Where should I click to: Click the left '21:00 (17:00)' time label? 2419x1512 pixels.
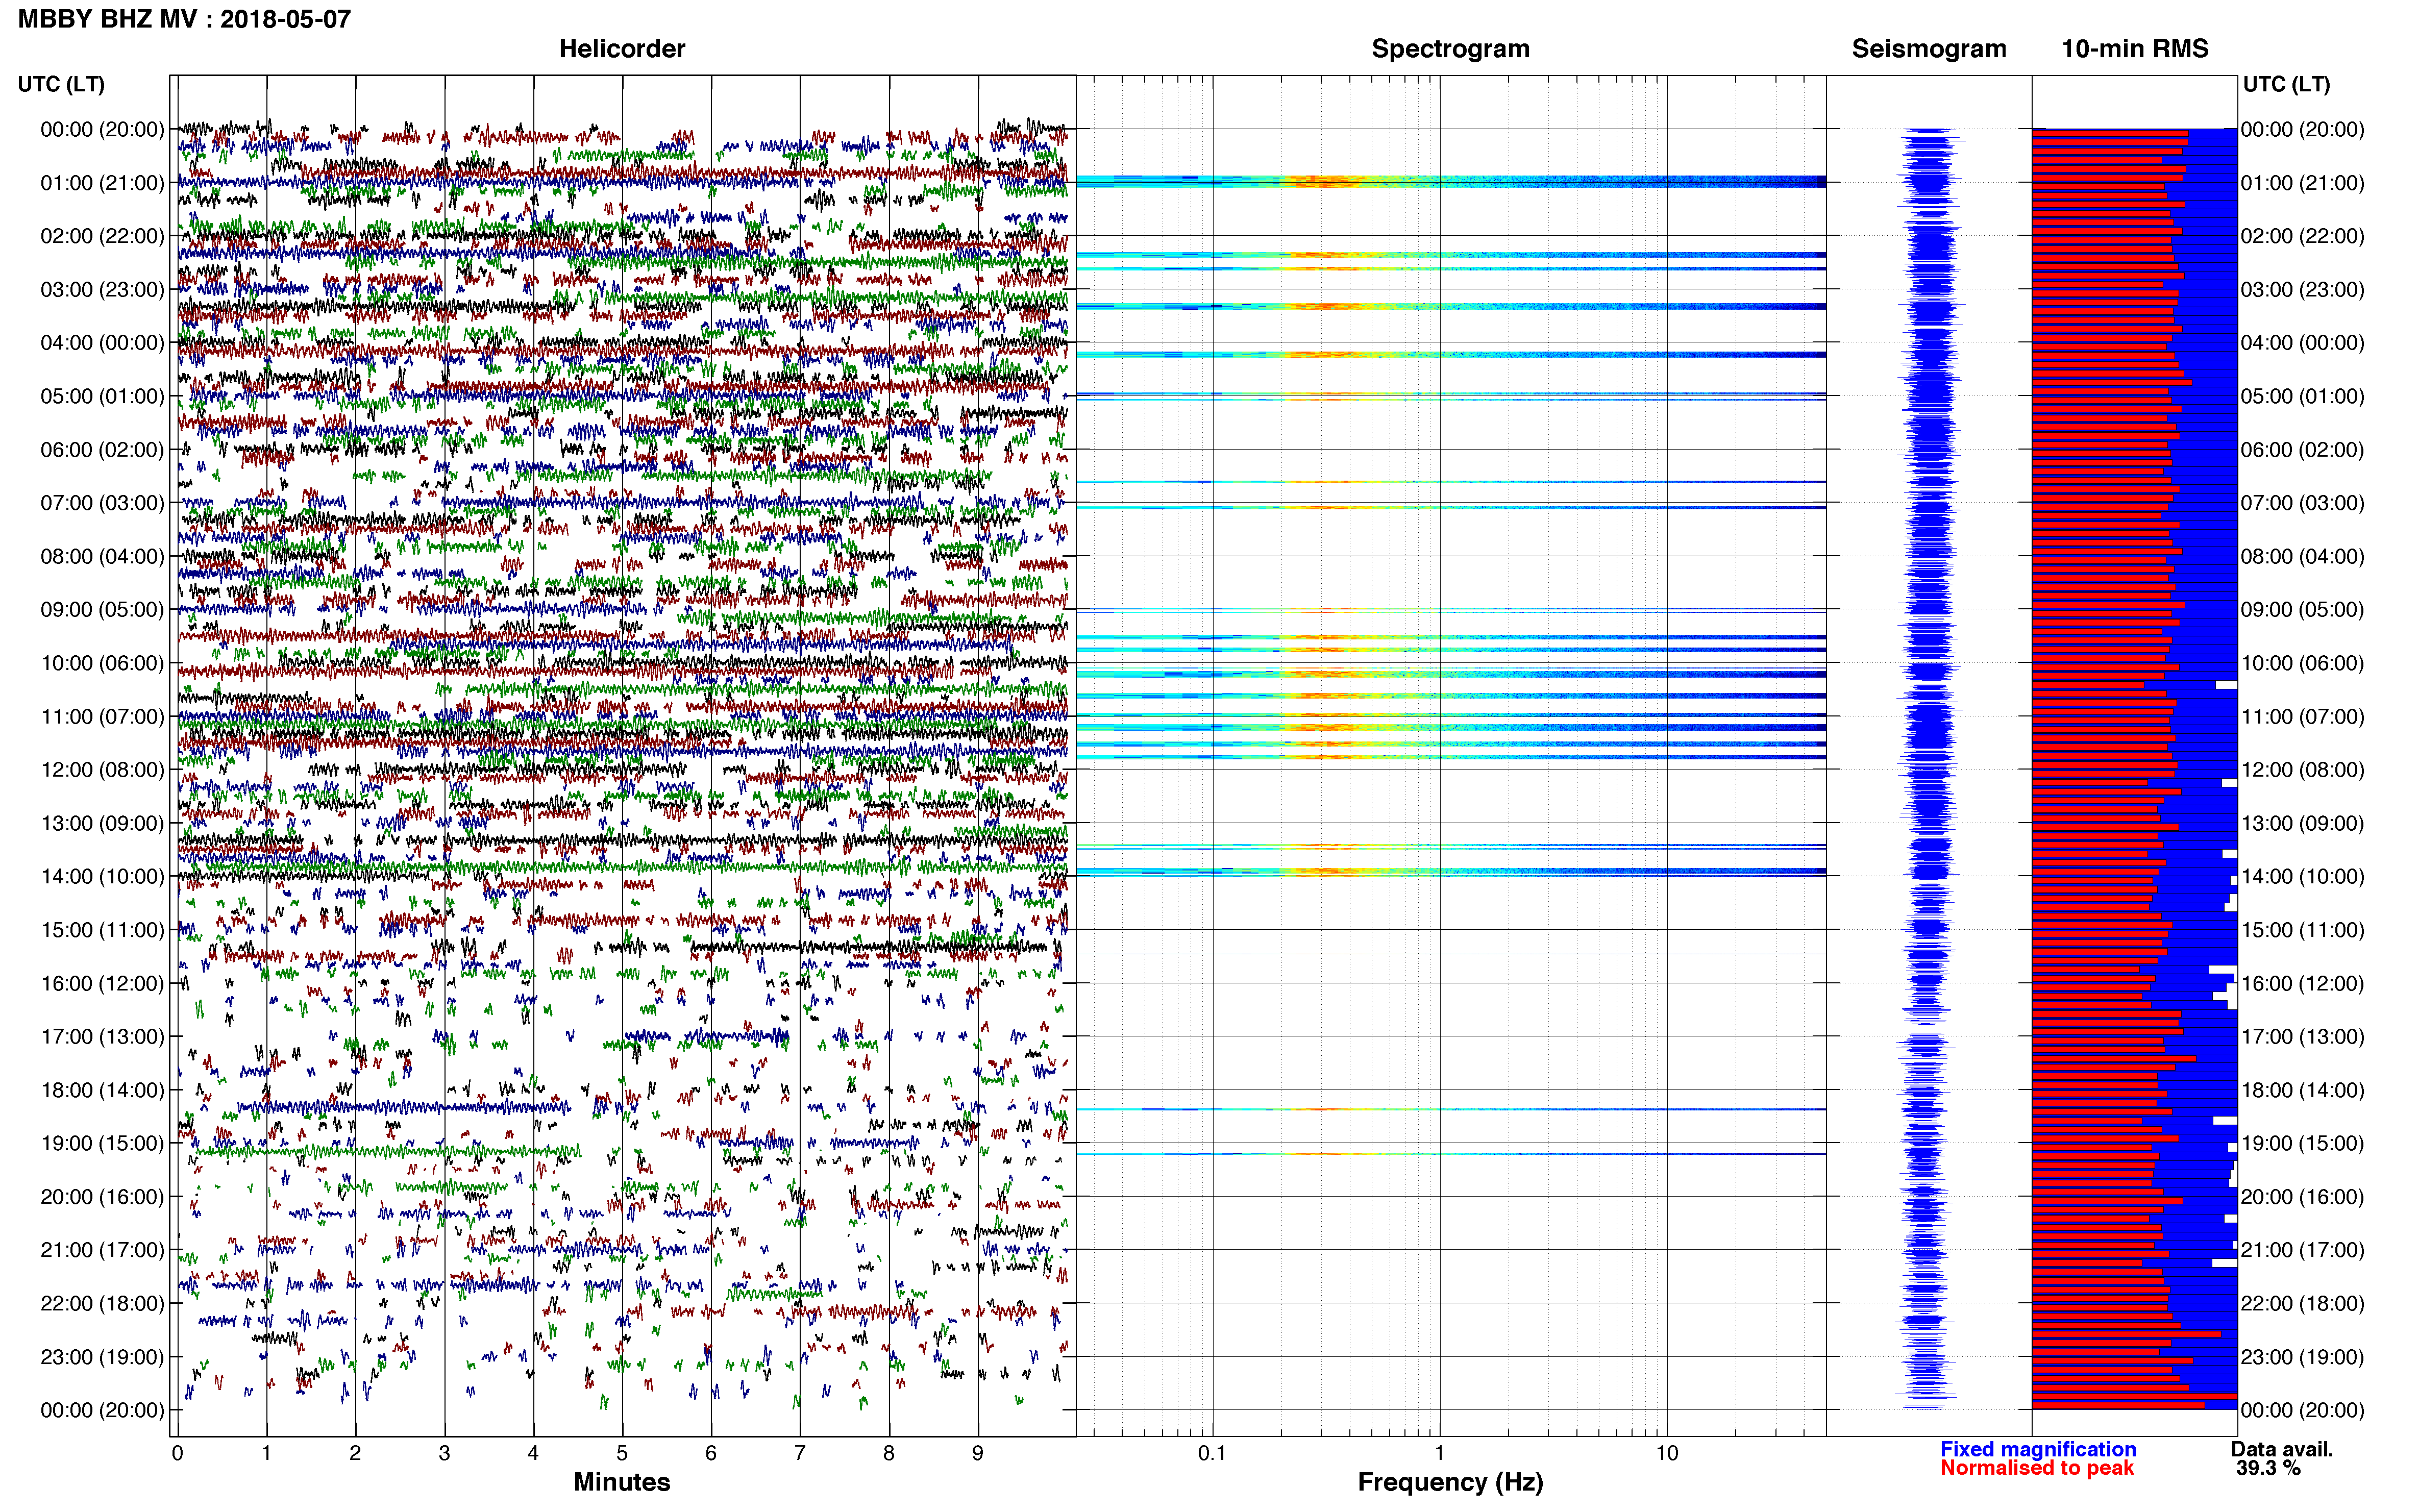102,1250
